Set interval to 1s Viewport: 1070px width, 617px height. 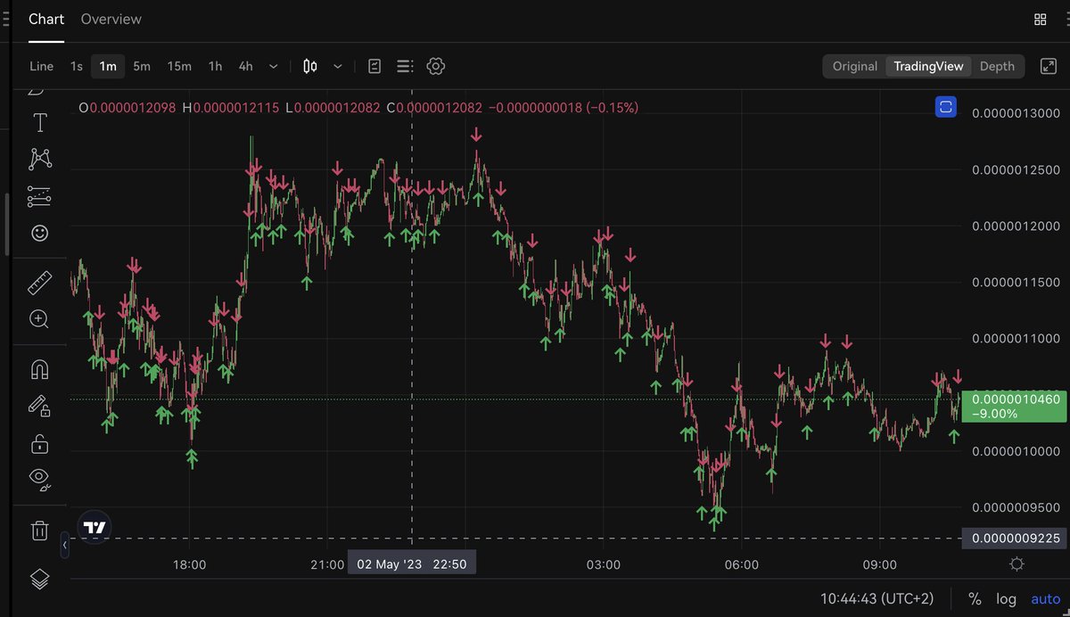77,66
